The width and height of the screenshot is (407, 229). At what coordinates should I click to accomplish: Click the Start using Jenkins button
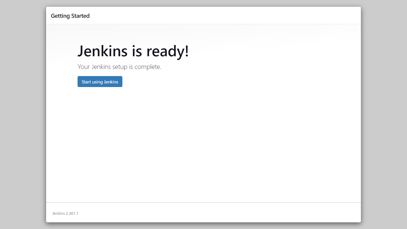click(x=100, y=82)
